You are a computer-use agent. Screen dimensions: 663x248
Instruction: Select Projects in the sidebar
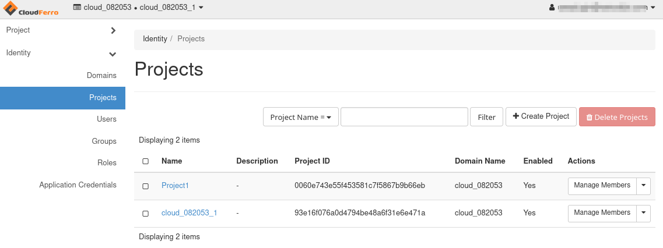(62, 98)
